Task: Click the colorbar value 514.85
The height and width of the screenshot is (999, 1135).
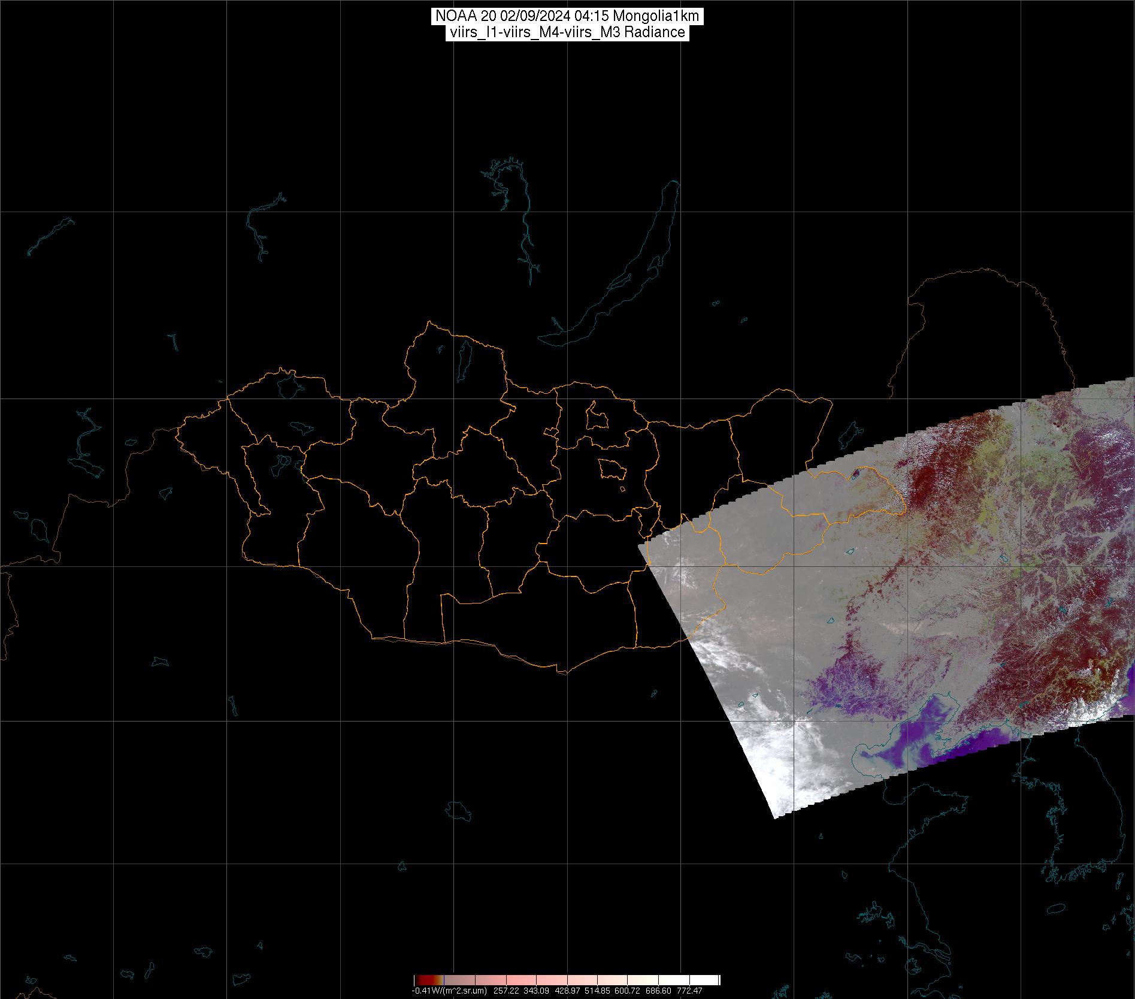Action: tap(597, 991)
